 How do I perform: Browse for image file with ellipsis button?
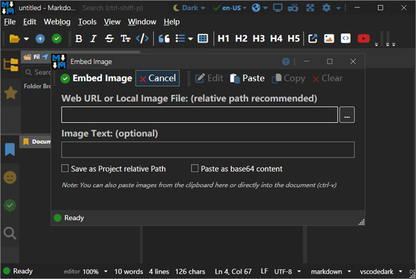click(x=347, y=115)
